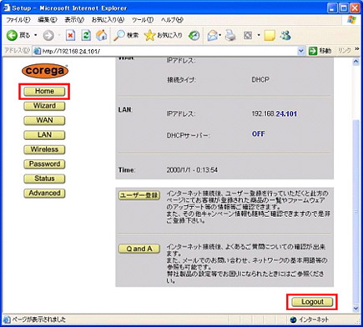Click the Edit toolbar icon
Image resolution: width=363 pixels, height=327 pixels.
(248, 35)
